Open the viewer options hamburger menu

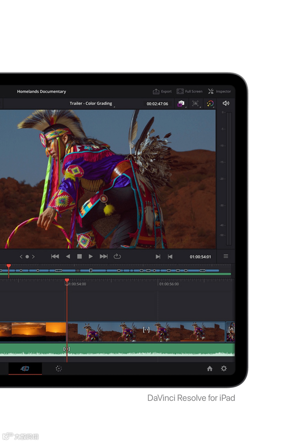pos(226,256)
